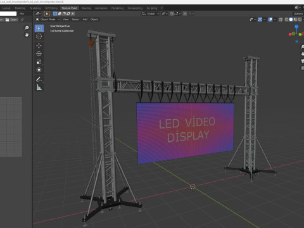
Task: Switch to wireframe viewport shading
Action: [286, 20]
